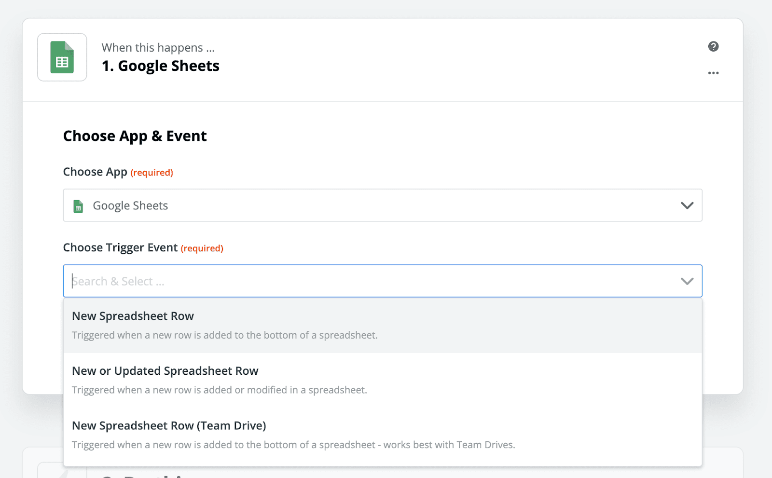Click the '1. Google Sheets' step title
The width and height of the screenshot is (772, 478).
click(x=161, y=66)
